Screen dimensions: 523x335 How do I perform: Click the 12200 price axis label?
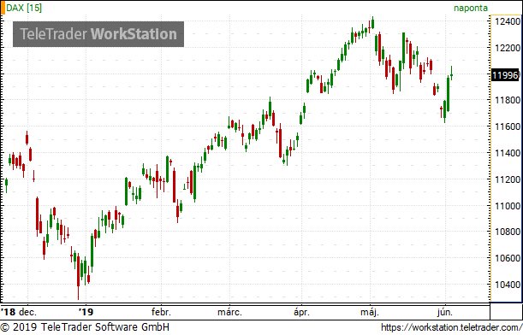click(x=508, y=48)
